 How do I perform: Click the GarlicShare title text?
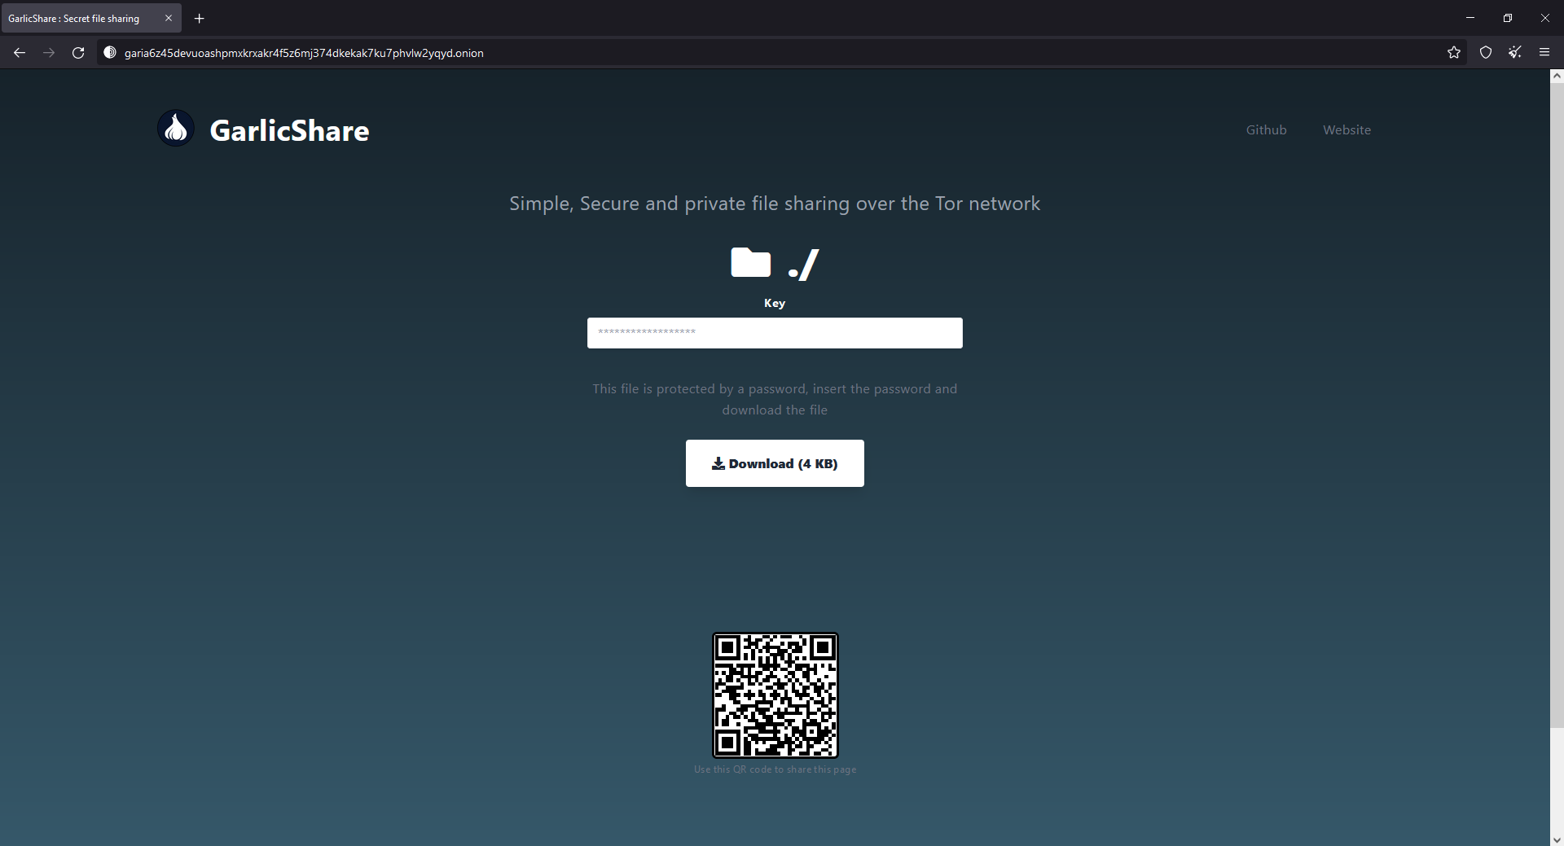click(289, 130)
